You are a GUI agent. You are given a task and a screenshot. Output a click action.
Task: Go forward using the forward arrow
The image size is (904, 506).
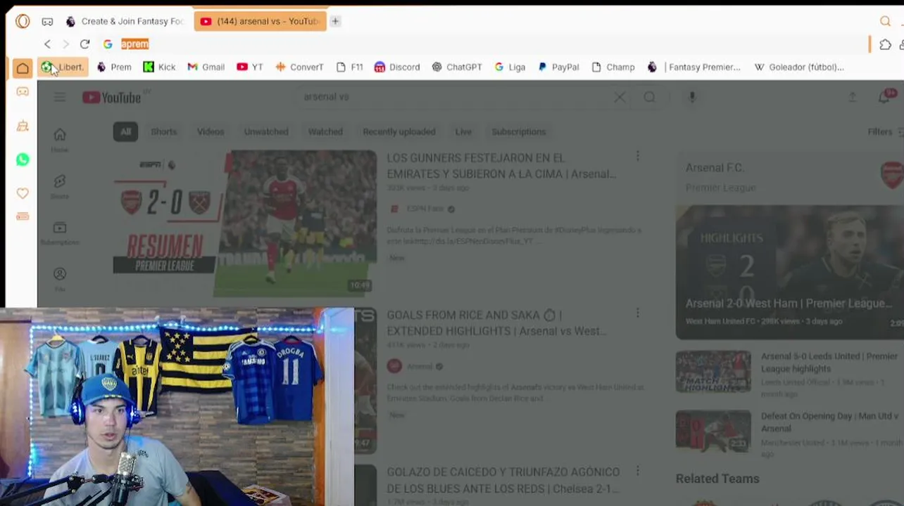[x=66, y=44]
